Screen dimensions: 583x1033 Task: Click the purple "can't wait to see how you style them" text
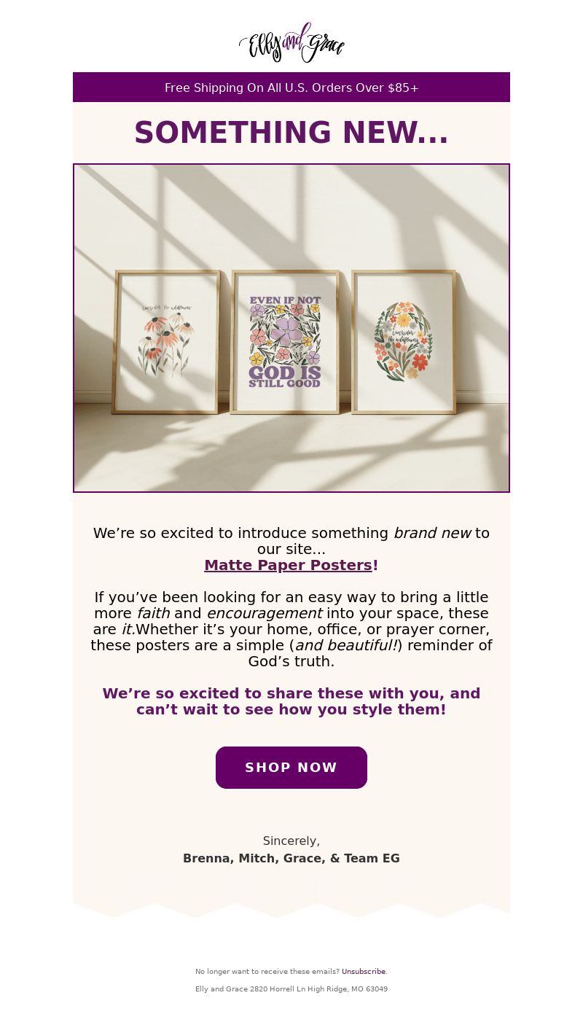pyautogui.click(x=291, y=709)
